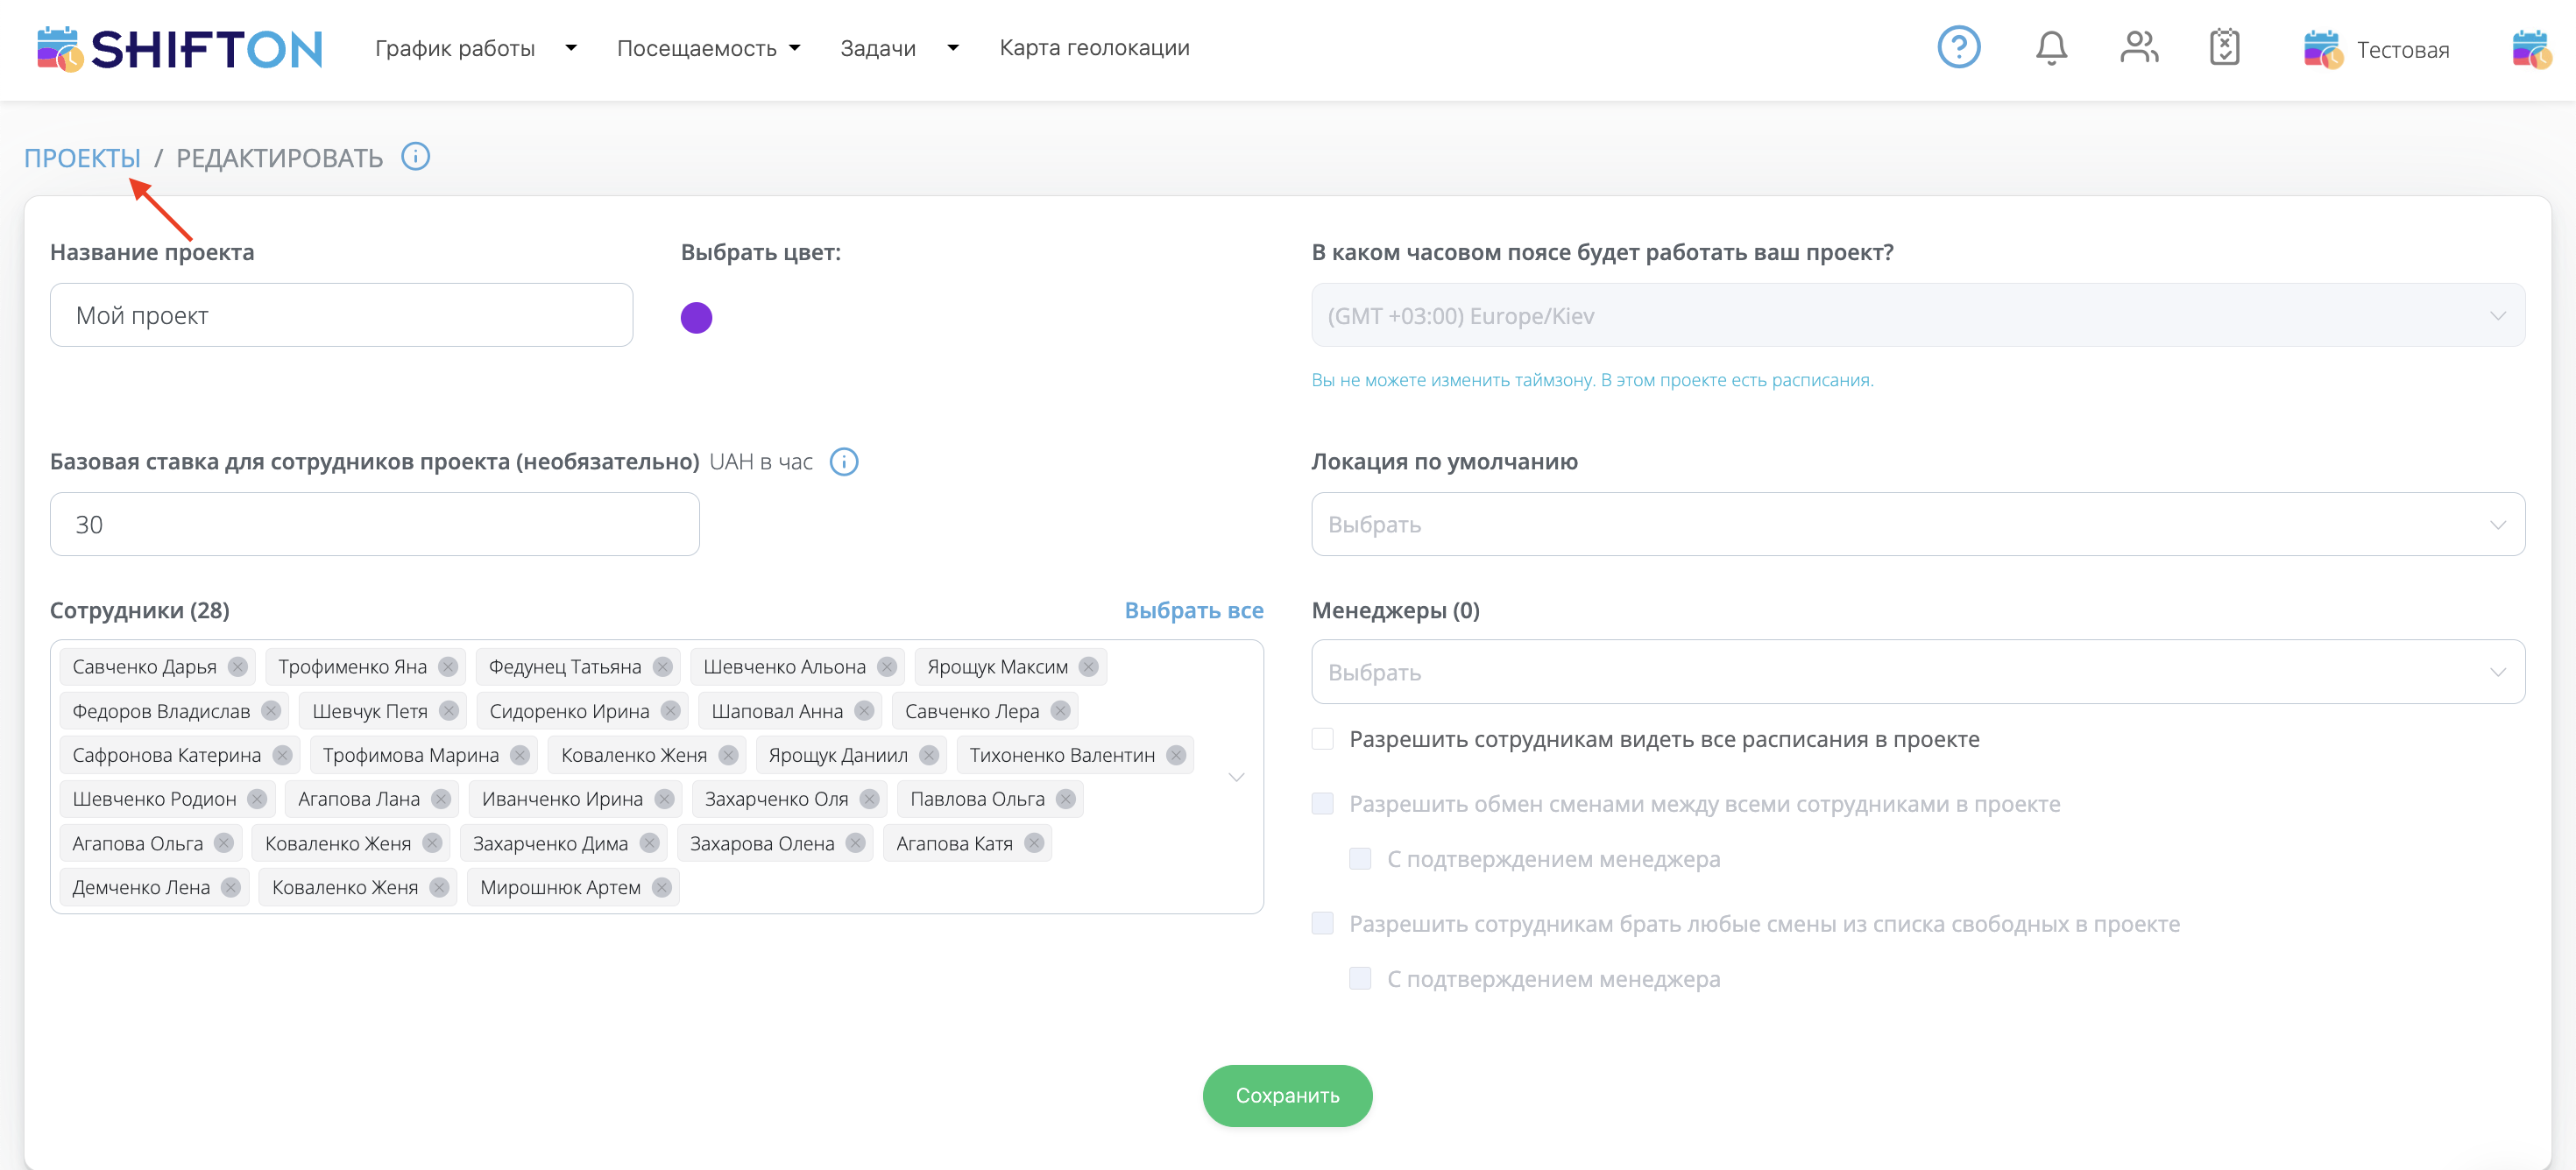Open Локация по умолчанию dropdown
This screenshot has height=1170, width=2576.
(x=1917, y=524)
